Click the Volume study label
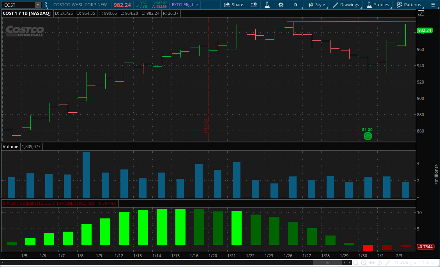Screen dimensions: 440x267 11,147
